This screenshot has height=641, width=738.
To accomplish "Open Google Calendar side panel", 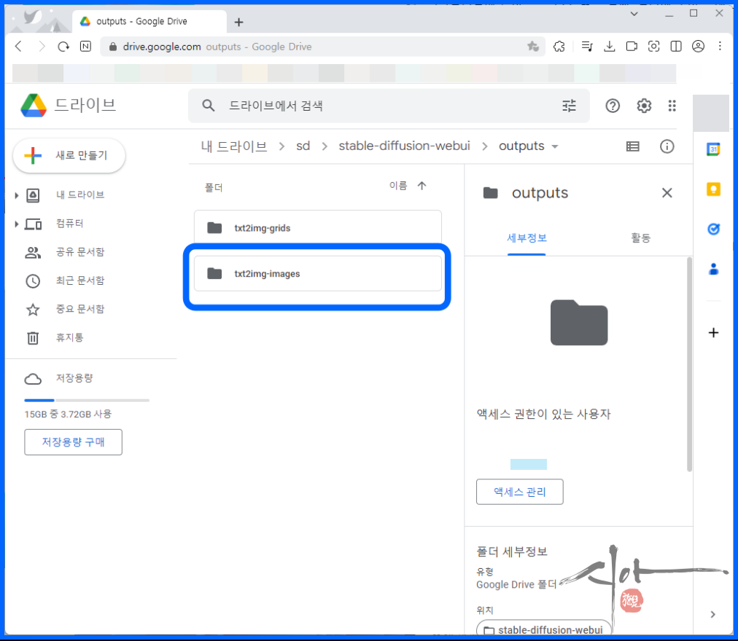I will pyautogui.click(x=713, y=149).
